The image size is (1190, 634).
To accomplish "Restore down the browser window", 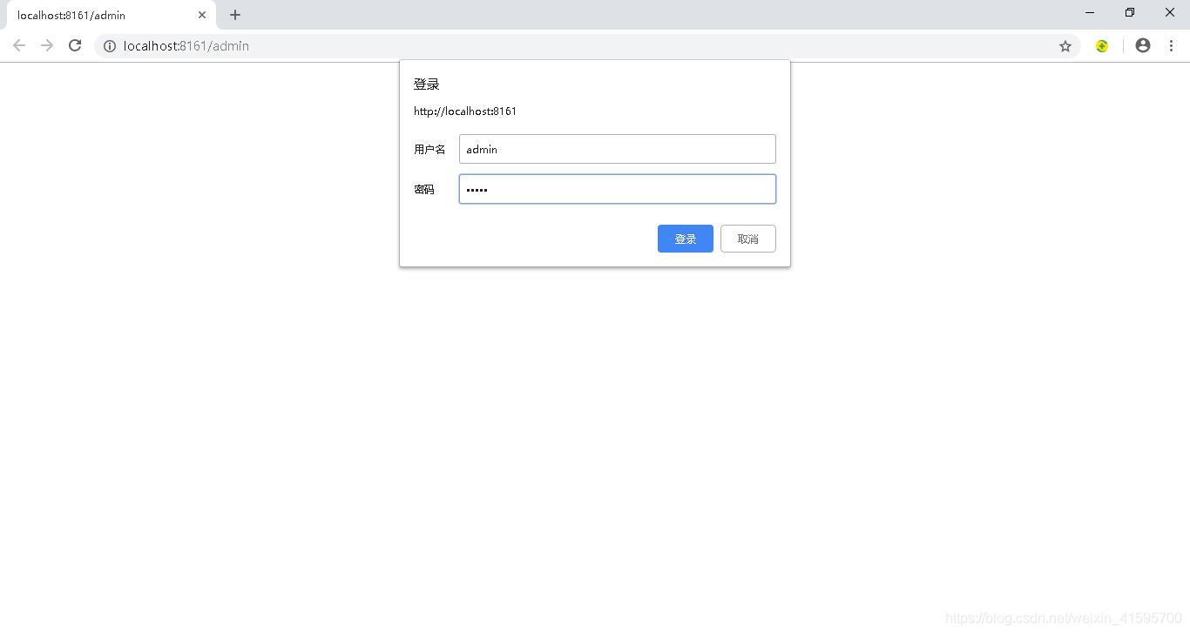I will tap(1130, 12).
